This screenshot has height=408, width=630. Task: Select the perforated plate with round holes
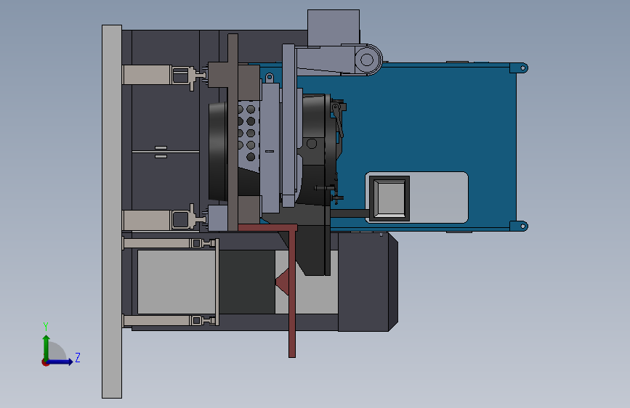tap(249, 134)
